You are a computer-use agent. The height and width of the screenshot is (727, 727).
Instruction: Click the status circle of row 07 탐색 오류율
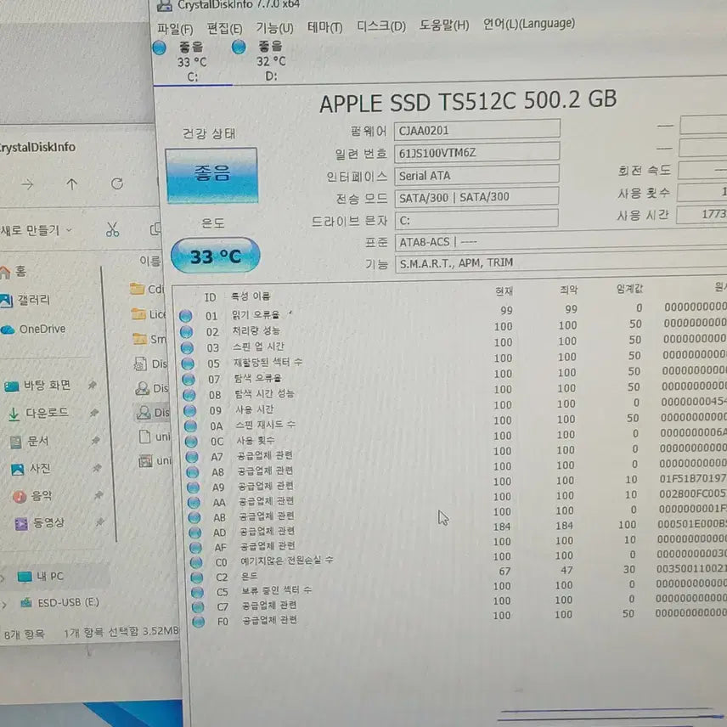click(x=189, y=380)
